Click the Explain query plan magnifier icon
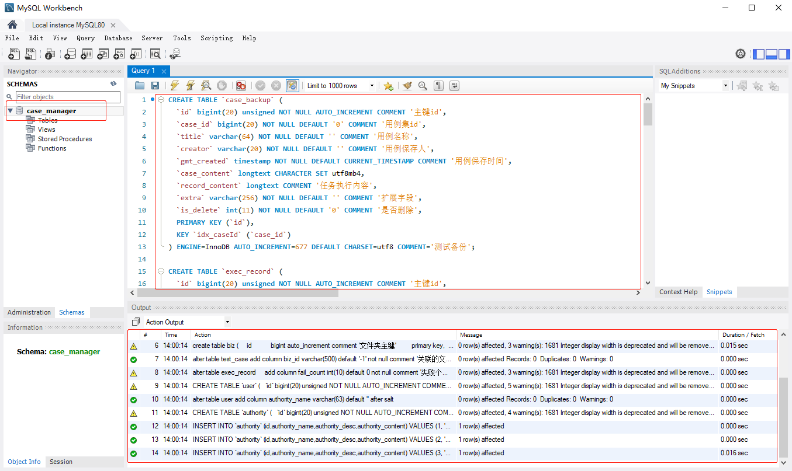 point(206,86)
